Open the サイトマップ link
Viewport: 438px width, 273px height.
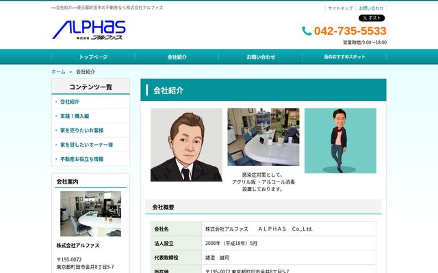[x=340, y=8]
